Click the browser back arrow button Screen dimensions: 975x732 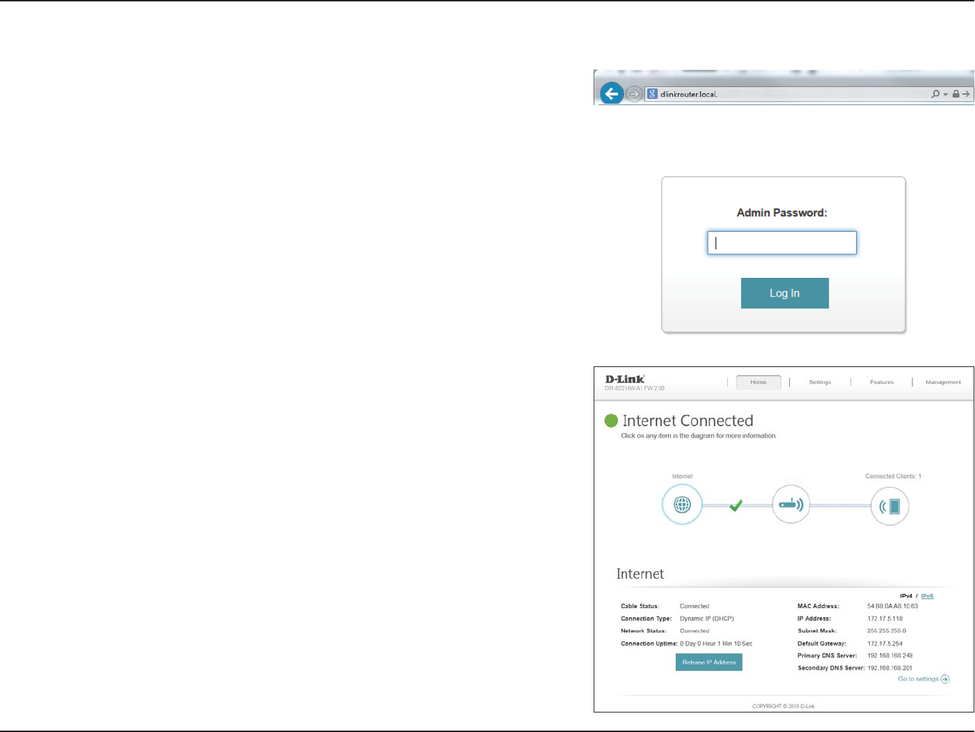pos(612,93)
